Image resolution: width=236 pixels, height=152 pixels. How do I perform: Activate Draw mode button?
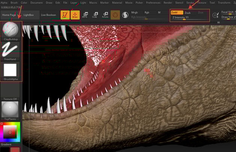(x=75, y=15)
